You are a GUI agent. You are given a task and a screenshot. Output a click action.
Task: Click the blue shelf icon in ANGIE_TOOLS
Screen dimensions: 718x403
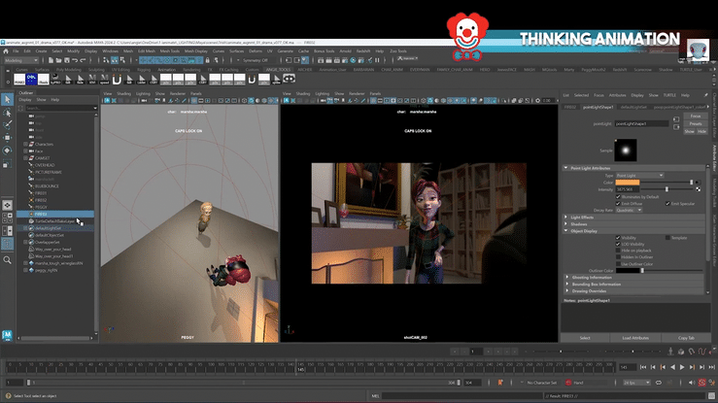pyautogui.click(x=31, y=80)
